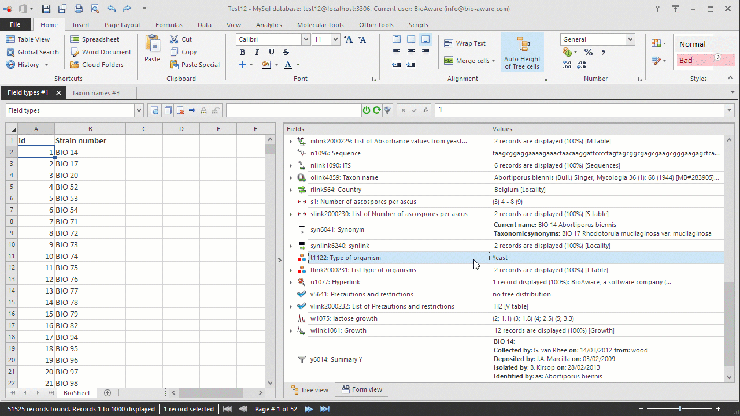Switch to Form view tab
Viewport: 740px width, 416px height.
[x=361, y=389]
